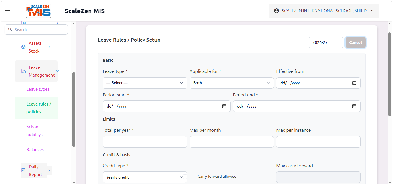Click the Period end date field
This screenshot has width=393, height=184.
coord(297,106)
